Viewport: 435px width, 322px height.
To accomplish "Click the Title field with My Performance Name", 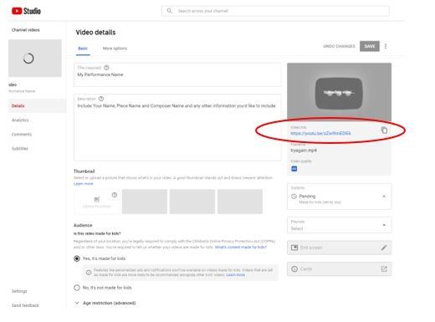I will click(x=177, y=74).
